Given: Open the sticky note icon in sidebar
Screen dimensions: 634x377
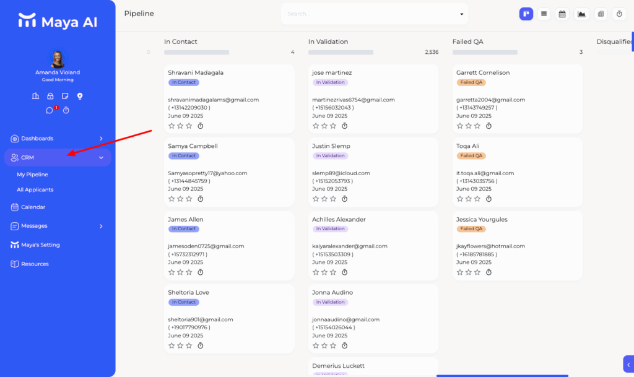Looking at the screenshot, I should 64,96.
